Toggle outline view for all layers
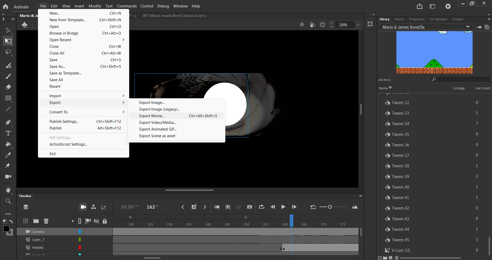492x260 pixels. [79, 221]
